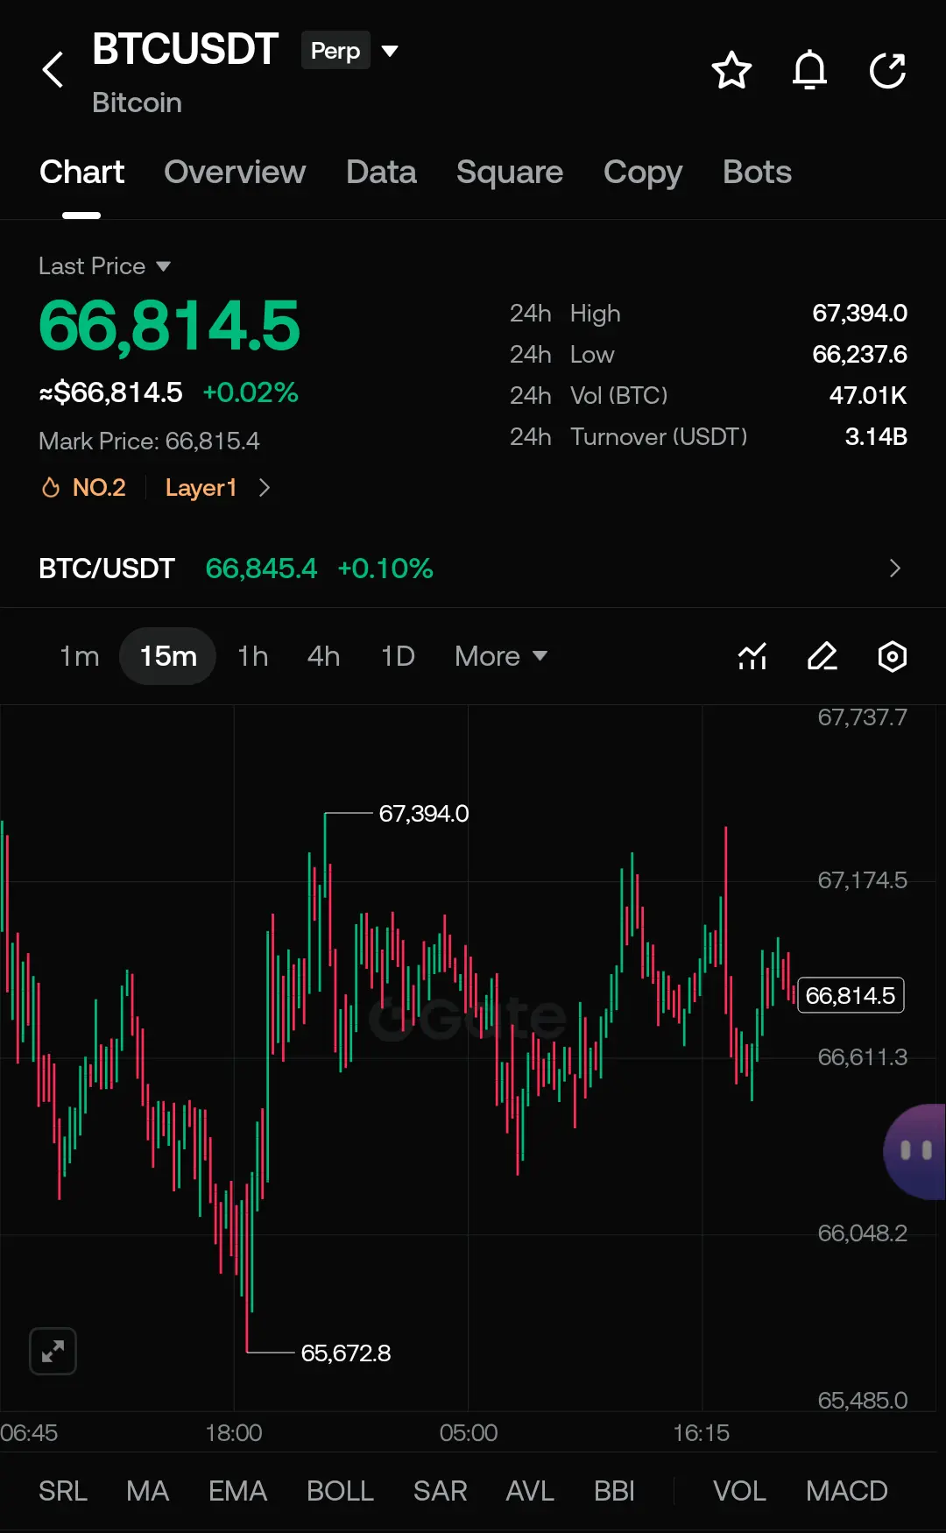Select the 1D timeframe
The width and height of the screenshot is (946, 1533).
(398, 656)
